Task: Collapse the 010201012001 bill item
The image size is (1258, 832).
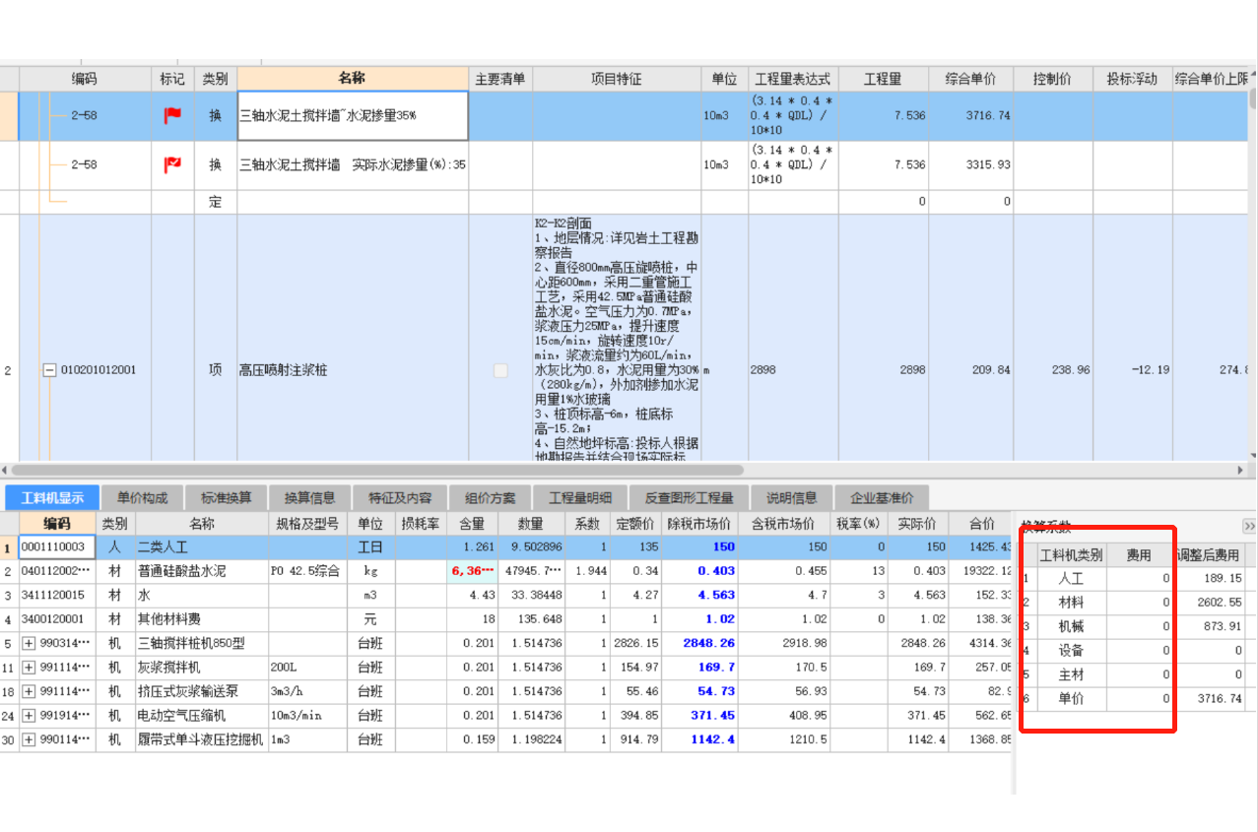Action: click(49, 370)
